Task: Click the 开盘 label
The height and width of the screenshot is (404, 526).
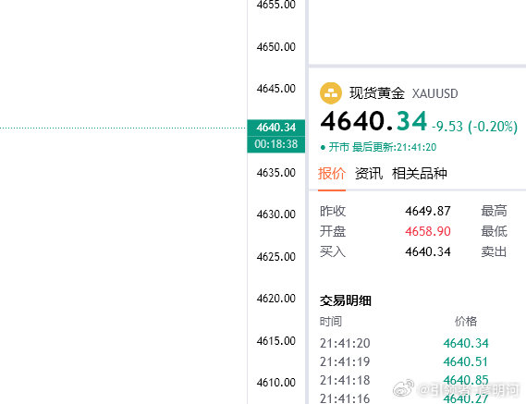Action: 333,231
